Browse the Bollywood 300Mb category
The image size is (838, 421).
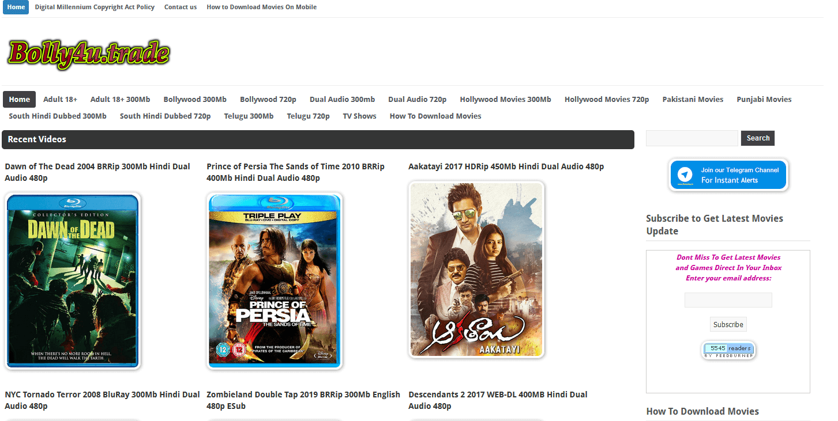[x=195, y=99]
